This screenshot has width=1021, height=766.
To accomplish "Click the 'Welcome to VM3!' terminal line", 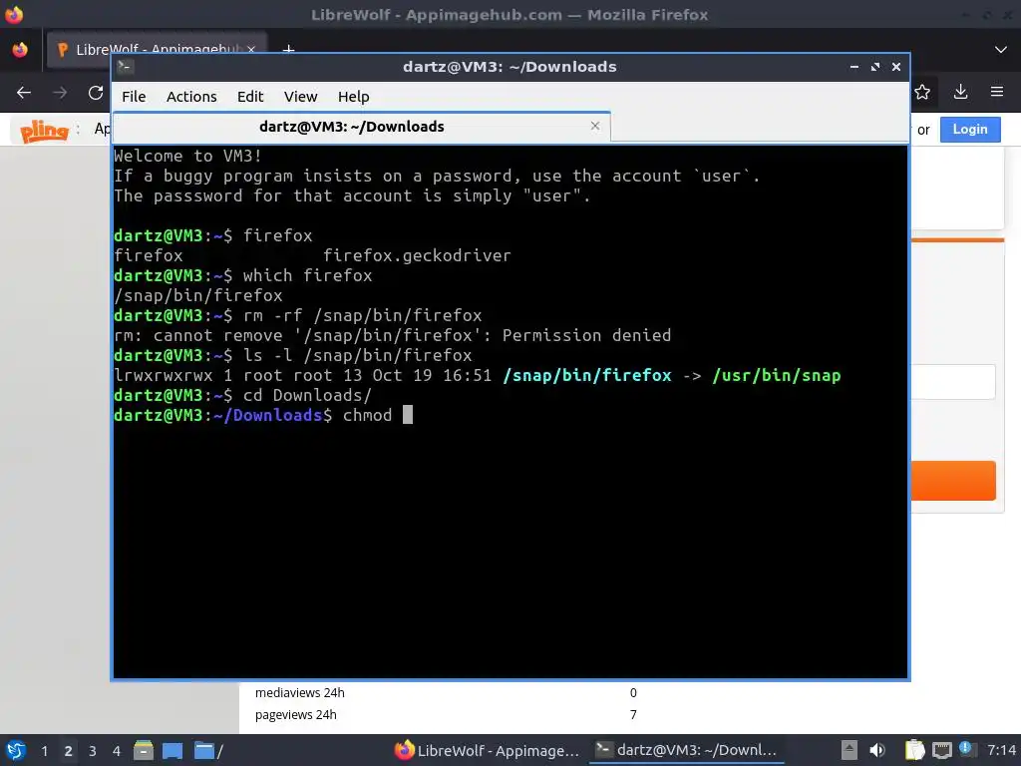I will (187, 157).
